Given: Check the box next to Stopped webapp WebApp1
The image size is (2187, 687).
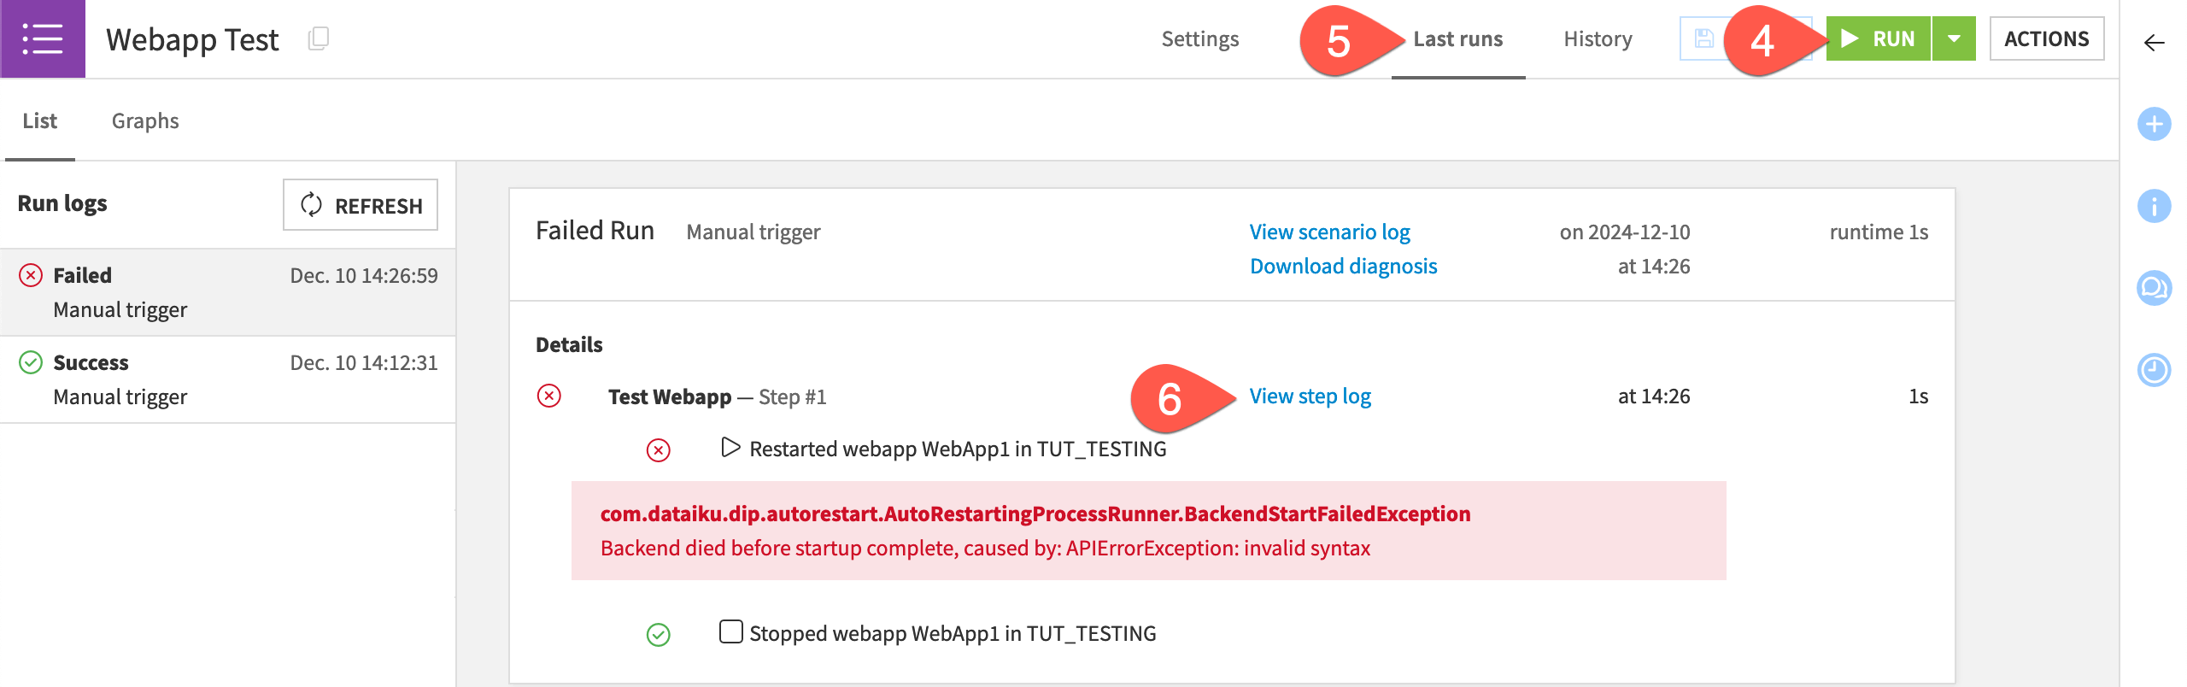Looking at the screenshot, I should pyautogui.click(x=732, y=632).
